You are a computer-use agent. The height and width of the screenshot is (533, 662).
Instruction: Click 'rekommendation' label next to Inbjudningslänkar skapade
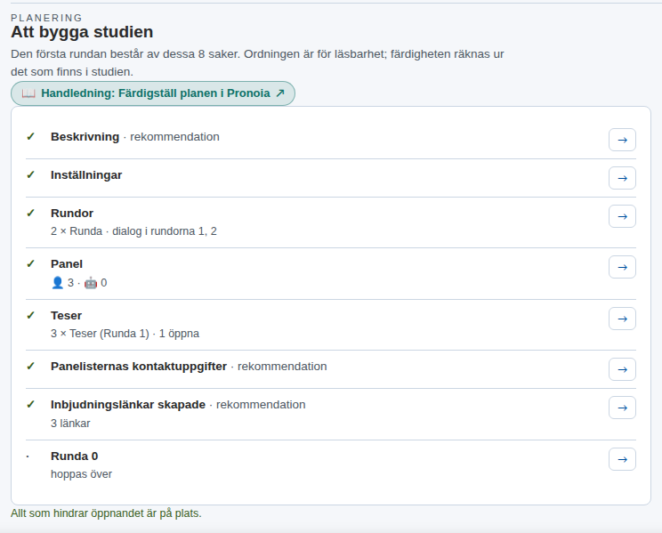261,405
